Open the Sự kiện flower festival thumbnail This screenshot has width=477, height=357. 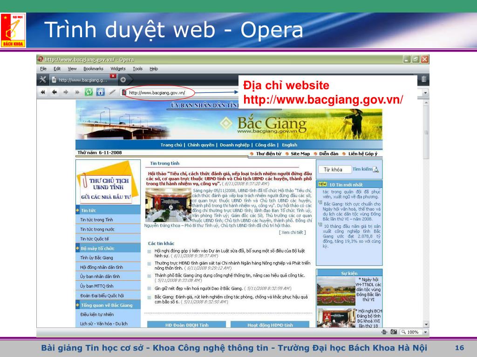(336, 291)
